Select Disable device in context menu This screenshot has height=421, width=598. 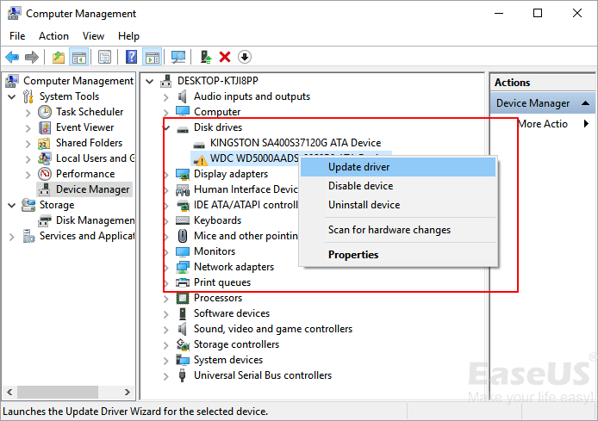point(360,186)
